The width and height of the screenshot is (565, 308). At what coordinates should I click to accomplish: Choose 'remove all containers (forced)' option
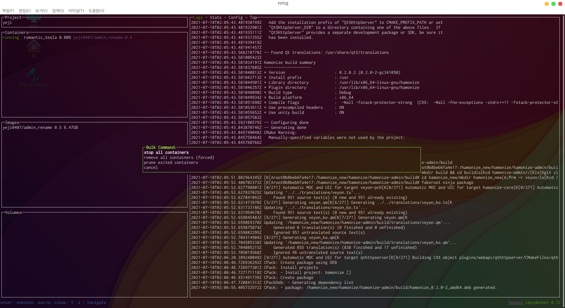click(179, 157)
